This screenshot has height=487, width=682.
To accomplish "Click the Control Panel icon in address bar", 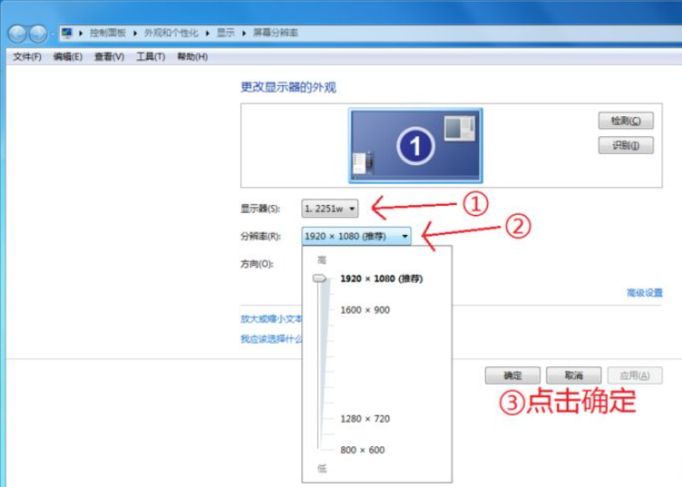I will 67,33.
